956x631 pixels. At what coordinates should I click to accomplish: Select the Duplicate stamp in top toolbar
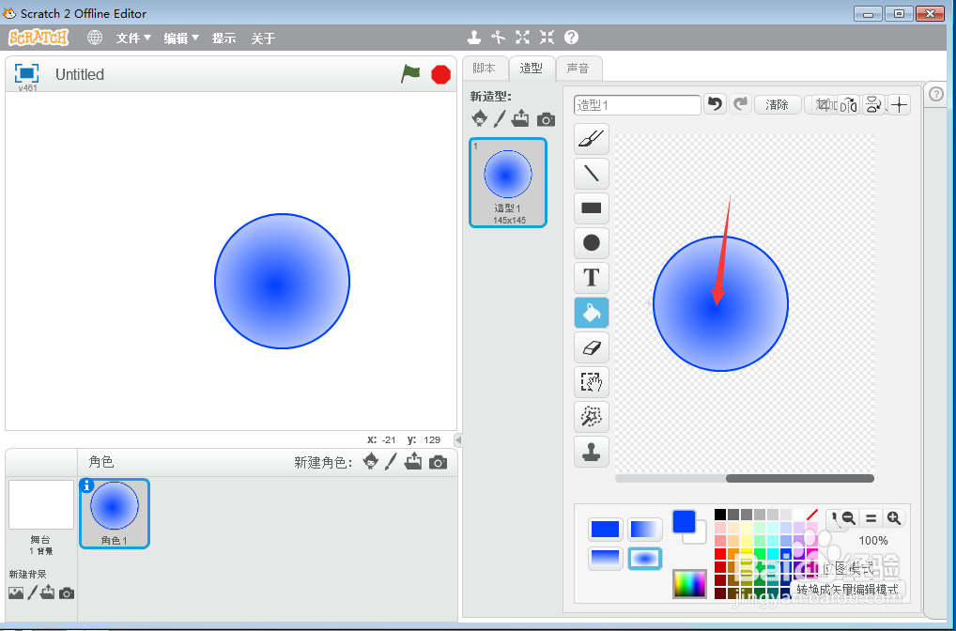[x=473, y=38]
